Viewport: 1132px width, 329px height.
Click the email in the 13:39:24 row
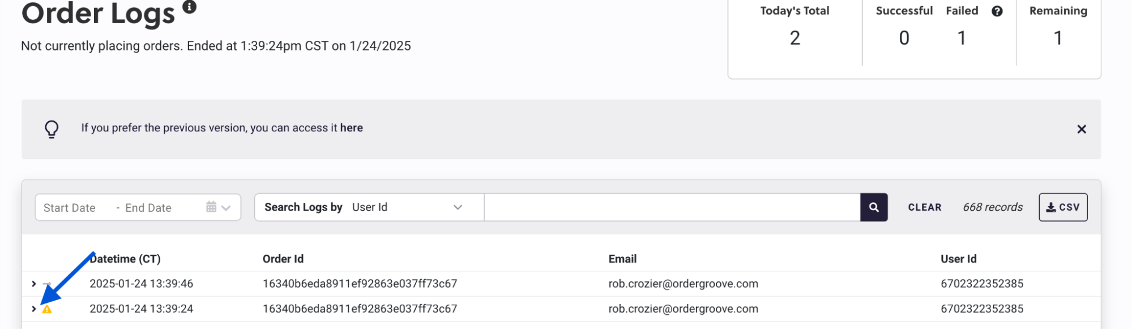coord(683,309)
